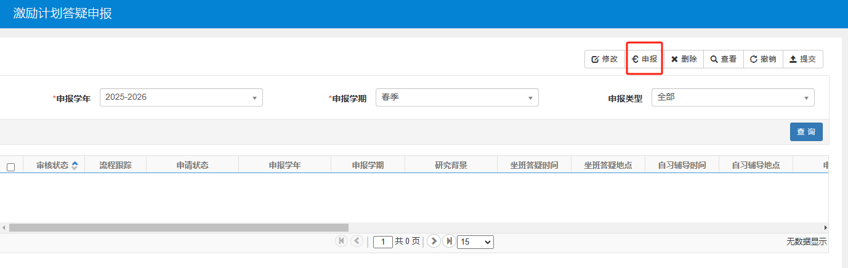848x268 pixels.
Task: Go to the previous page
Action: point(357,242)
